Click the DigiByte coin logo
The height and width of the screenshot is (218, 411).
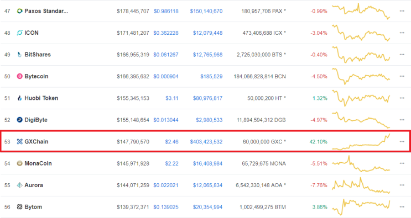(x=19, y=120)
